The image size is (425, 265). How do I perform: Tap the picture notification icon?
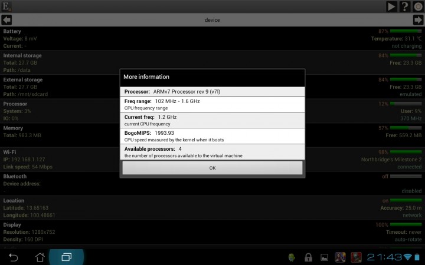click(324, 257)
